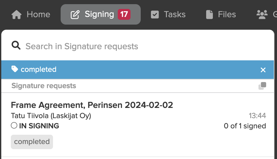Click the Tasks checkmark icon
The image size is (277, 159).
pyautogui.click(x=155, y=14)
